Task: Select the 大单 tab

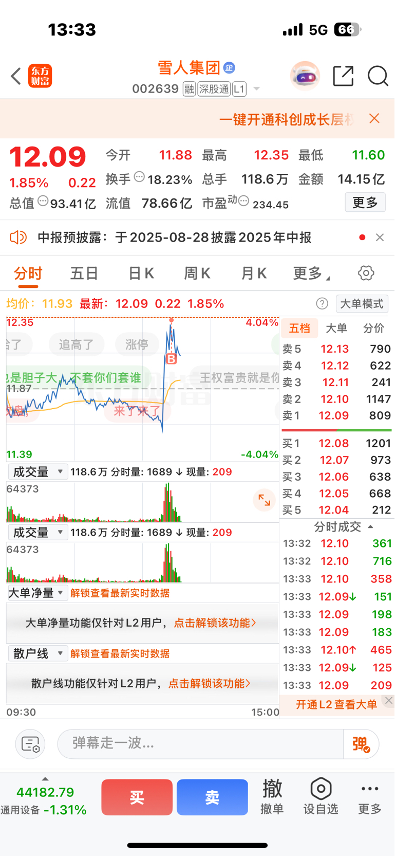Action: (x=336, y=328)
